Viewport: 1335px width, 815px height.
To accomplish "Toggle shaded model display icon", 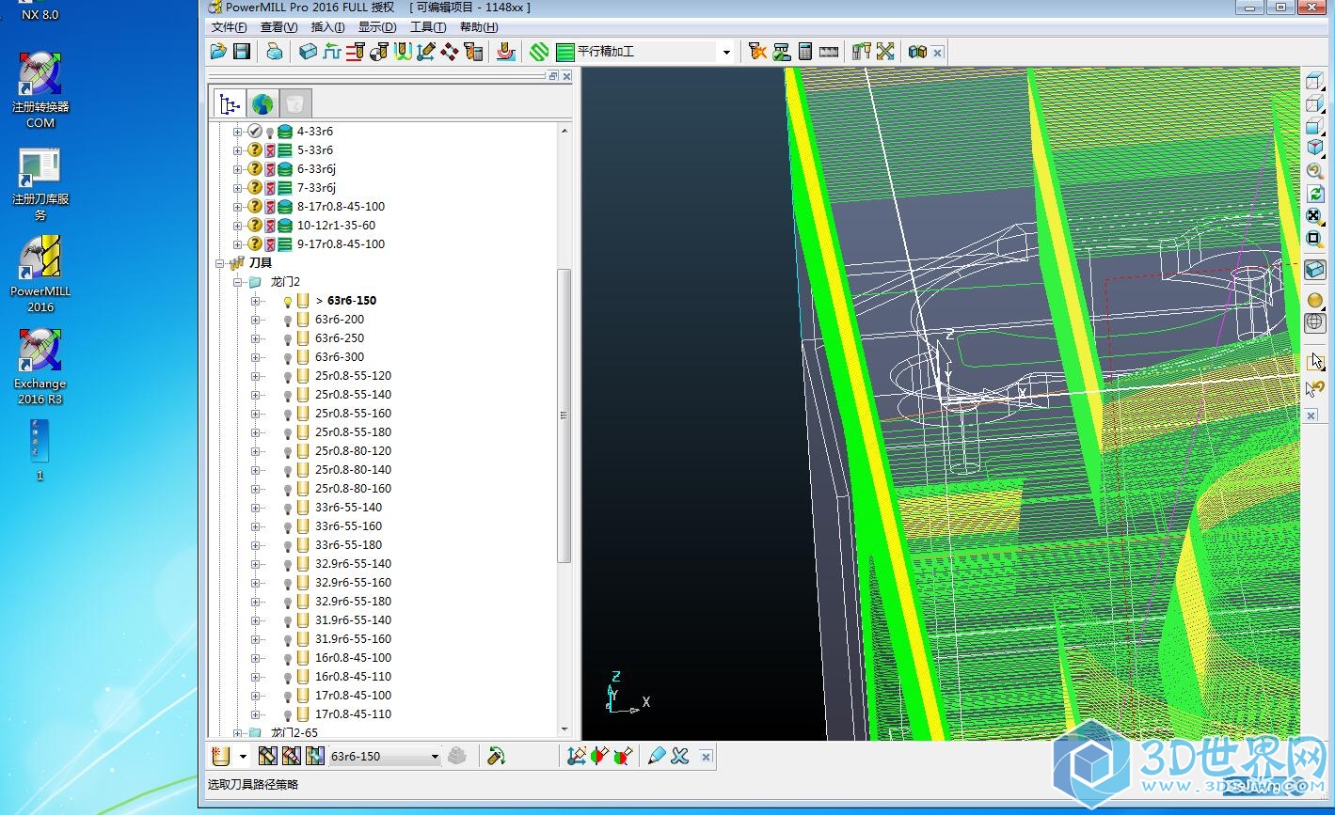I will [1314, 270].
